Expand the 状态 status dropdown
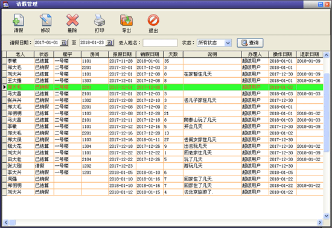The width and height of the screenshot is (332, 228). click(228, 43)
